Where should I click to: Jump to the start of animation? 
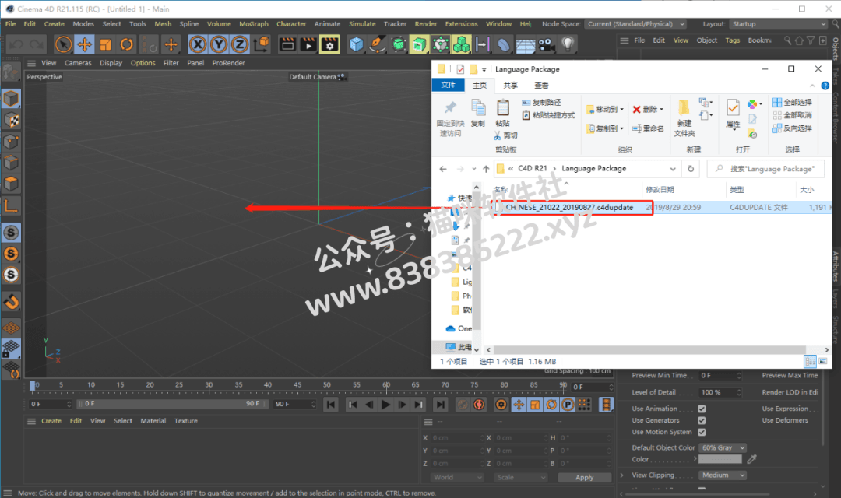pyautogui.click(x=331, y=405)
